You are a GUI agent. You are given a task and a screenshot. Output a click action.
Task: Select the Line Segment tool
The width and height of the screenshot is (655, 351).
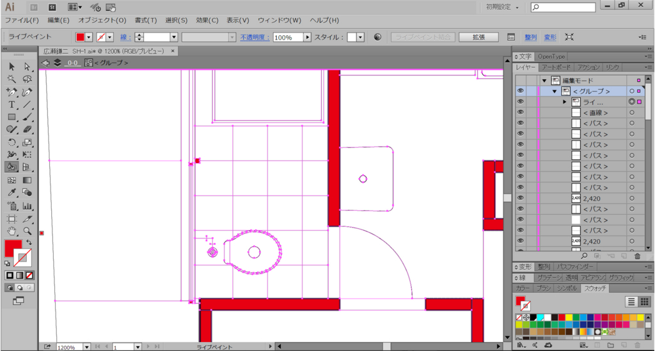pos(27,105)
